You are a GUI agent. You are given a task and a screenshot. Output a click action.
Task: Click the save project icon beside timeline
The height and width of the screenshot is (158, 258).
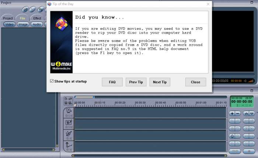[x=66, y=103]
